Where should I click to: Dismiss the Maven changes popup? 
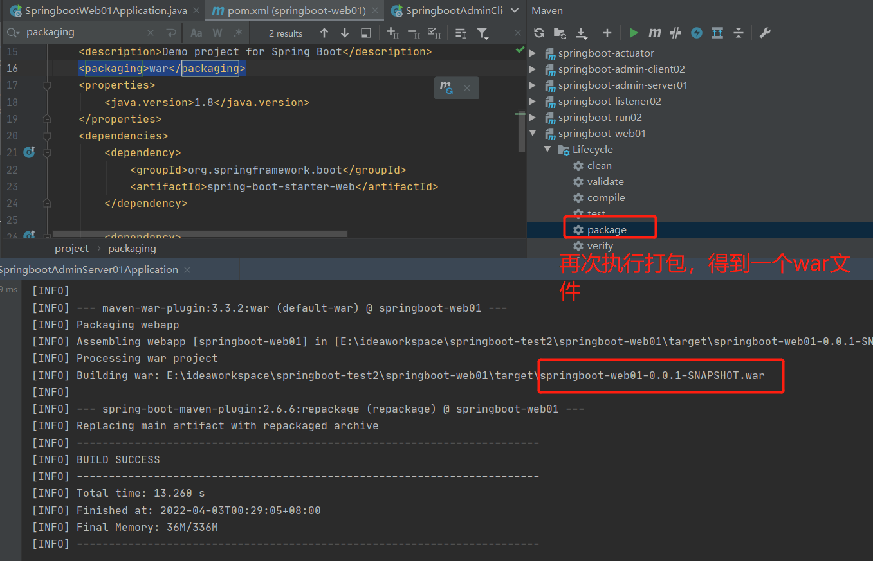click(467, 88)
